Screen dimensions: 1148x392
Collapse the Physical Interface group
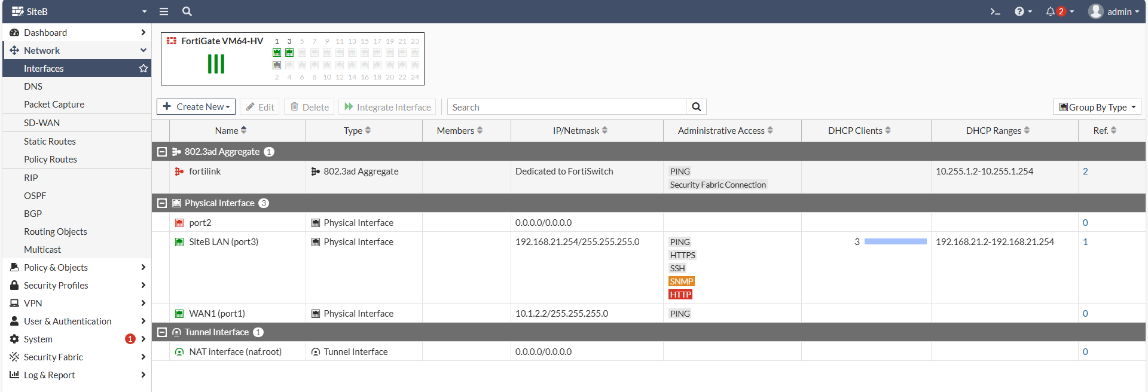tap(161, 203)
